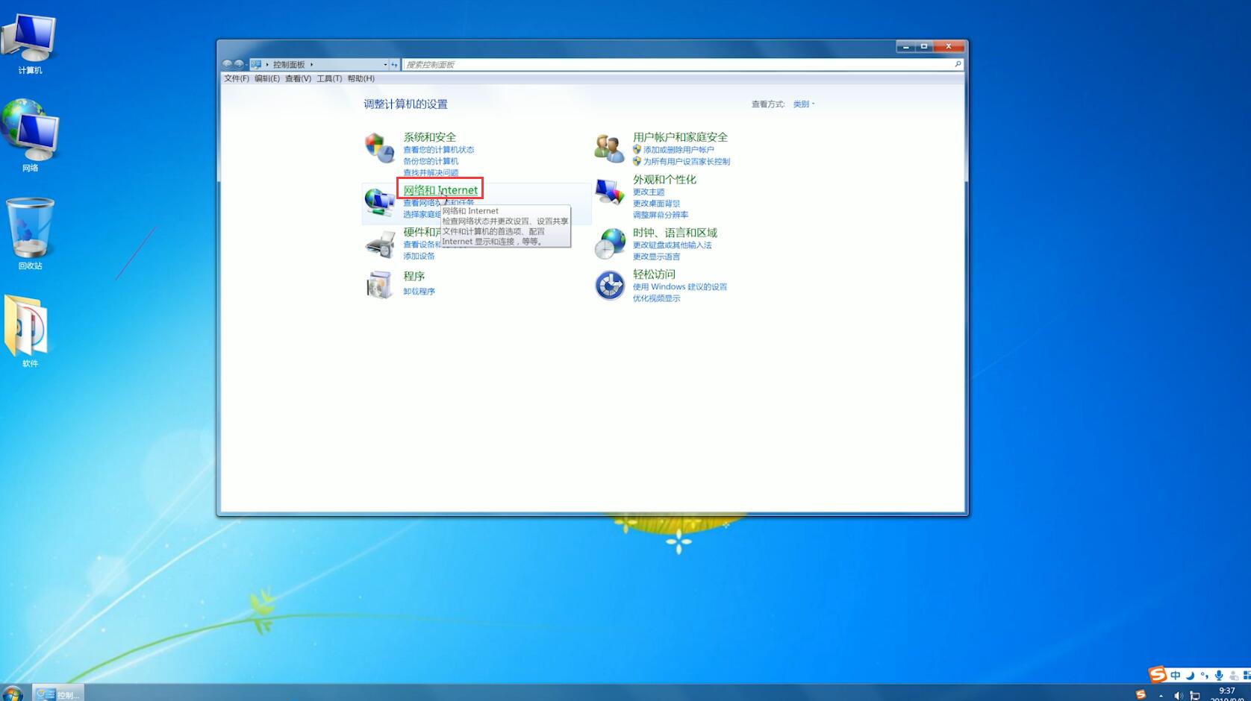Click 卸载程序 link
Screen dimensions: 1251x701
pyautogui.click(x=419, y=292)
